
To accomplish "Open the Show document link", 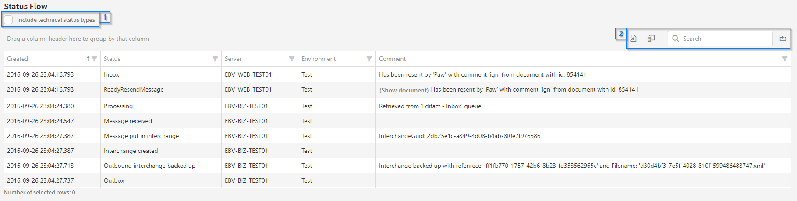I will click(x=404, y=90).
